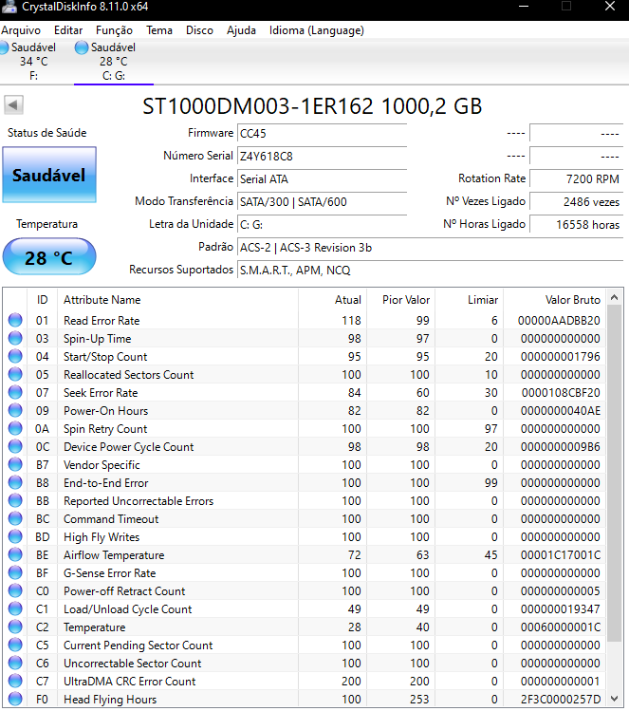Click the Firmware field showing CC45

tap(323, 133)
